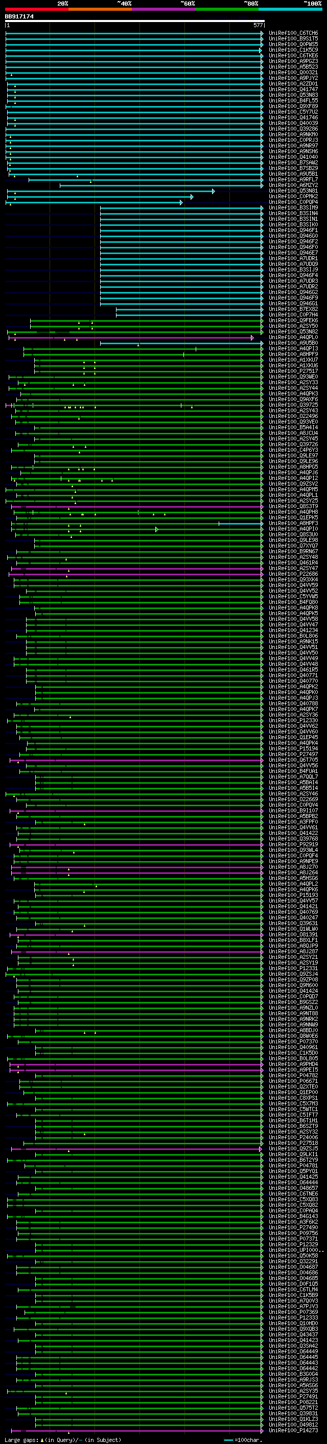The width and height of the screenshot is (327, 1444).
Task: Open hit UniRef100_C1K5C9
Action: point(293,50)
